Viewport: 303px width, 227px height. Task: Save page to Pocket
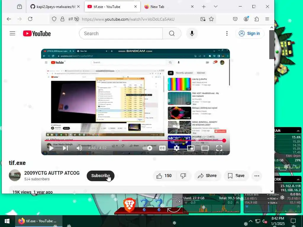tap(235, 19)
